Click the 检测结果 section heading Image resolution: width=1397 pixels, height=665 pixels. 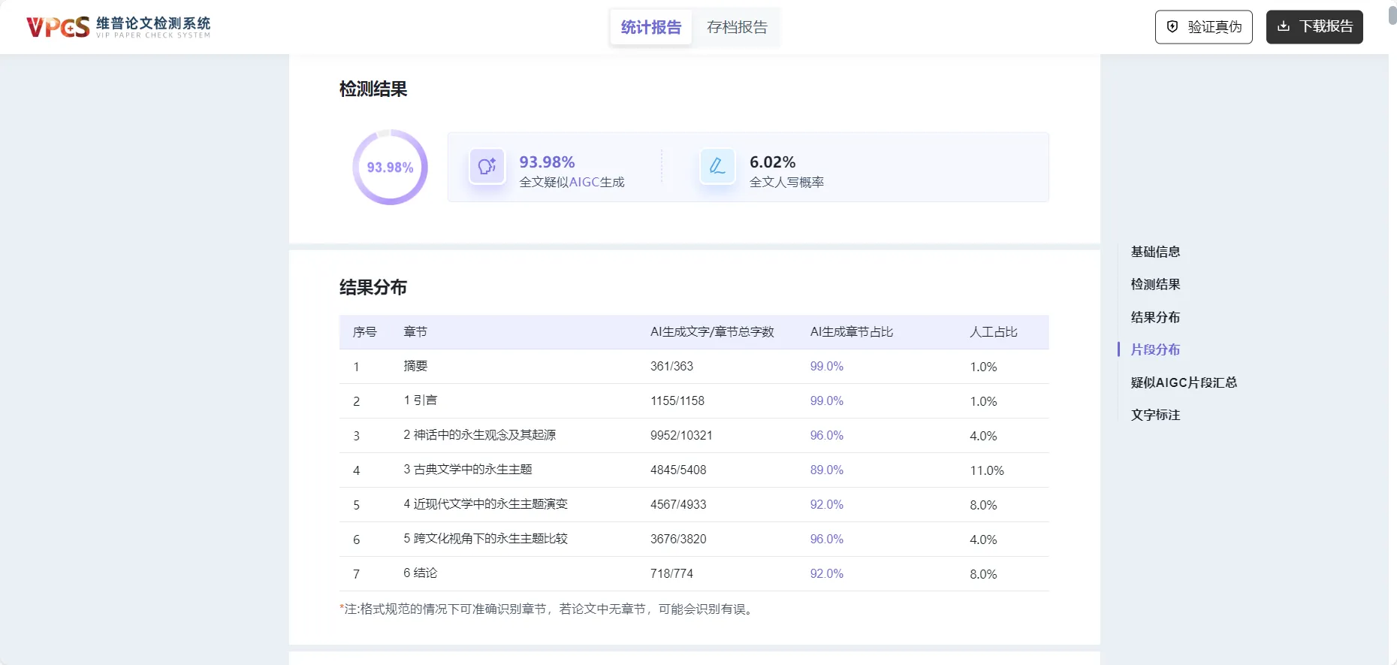pyautogui.click(x=373, y=89)
